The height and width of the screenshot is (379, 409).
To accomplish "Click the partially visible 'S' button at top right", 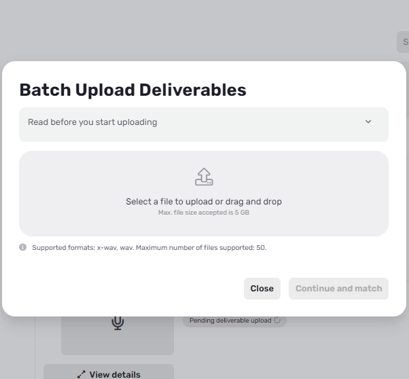I will (404, 42).
